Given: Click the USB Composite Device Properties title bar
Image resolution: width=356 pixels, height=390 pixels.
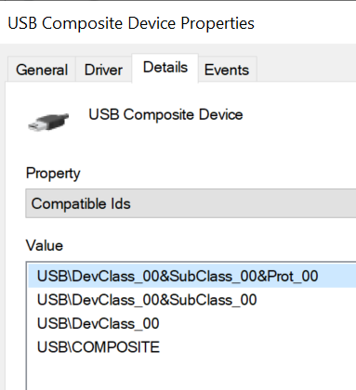Looking at the screenshot, I should coord(178,22).
